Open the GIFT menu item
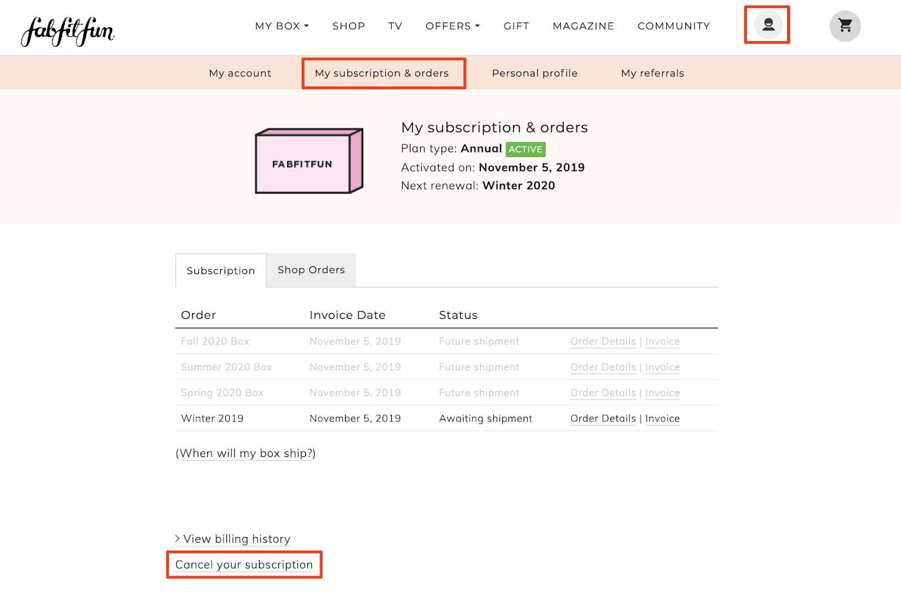Viewport: 901px width, 599px height. (516, 26)
